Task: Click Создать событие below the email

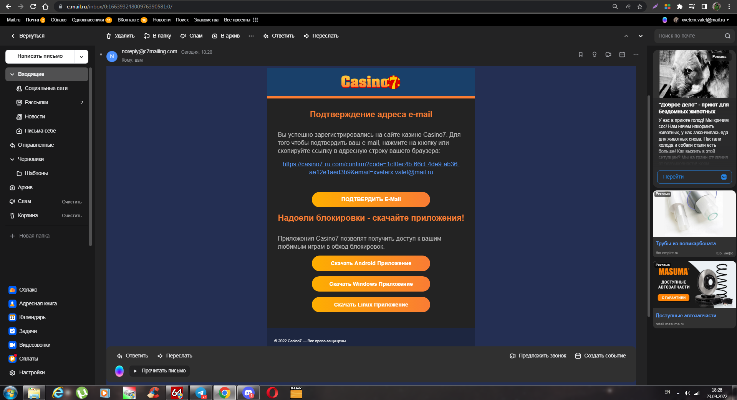Action: [x=600, y=356]
